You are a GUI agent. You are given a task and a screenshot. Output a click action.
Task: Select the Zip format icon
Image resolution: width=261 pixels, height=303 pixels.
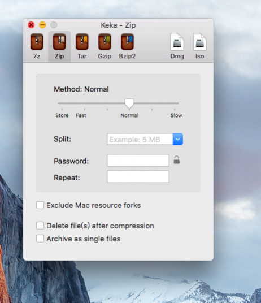[59, 42]
